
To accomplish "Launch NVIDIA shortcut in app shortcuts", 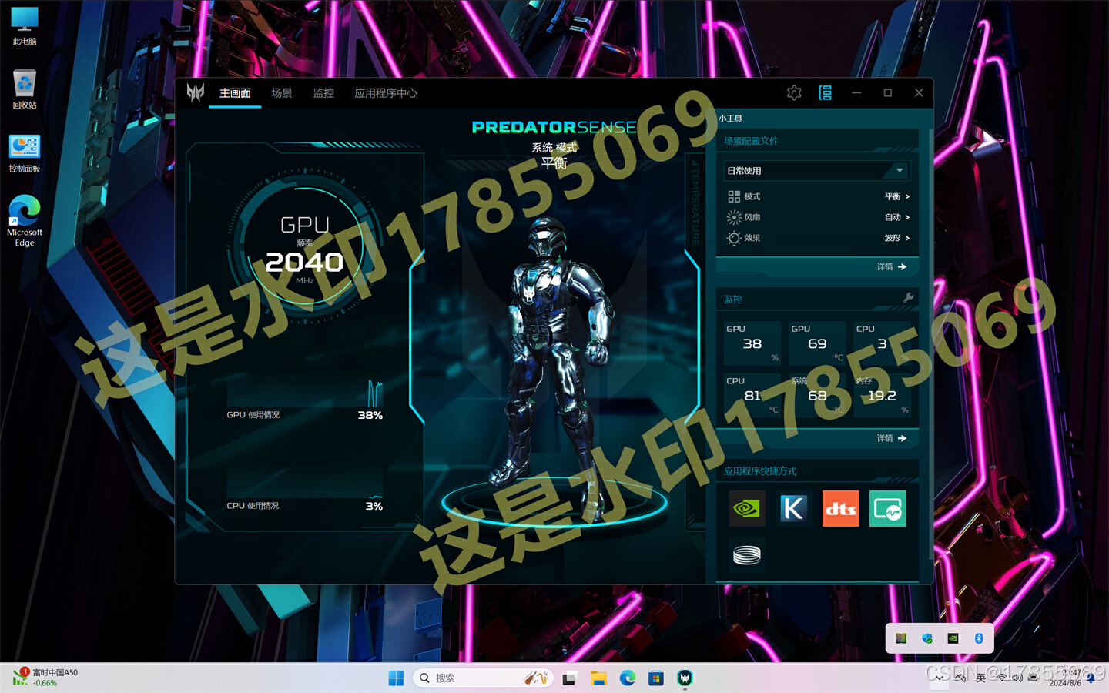I will pos(746,509).
